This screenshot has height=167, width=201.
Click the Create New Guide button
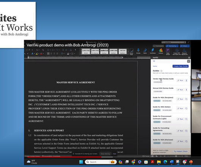click(x=181, y=66)
